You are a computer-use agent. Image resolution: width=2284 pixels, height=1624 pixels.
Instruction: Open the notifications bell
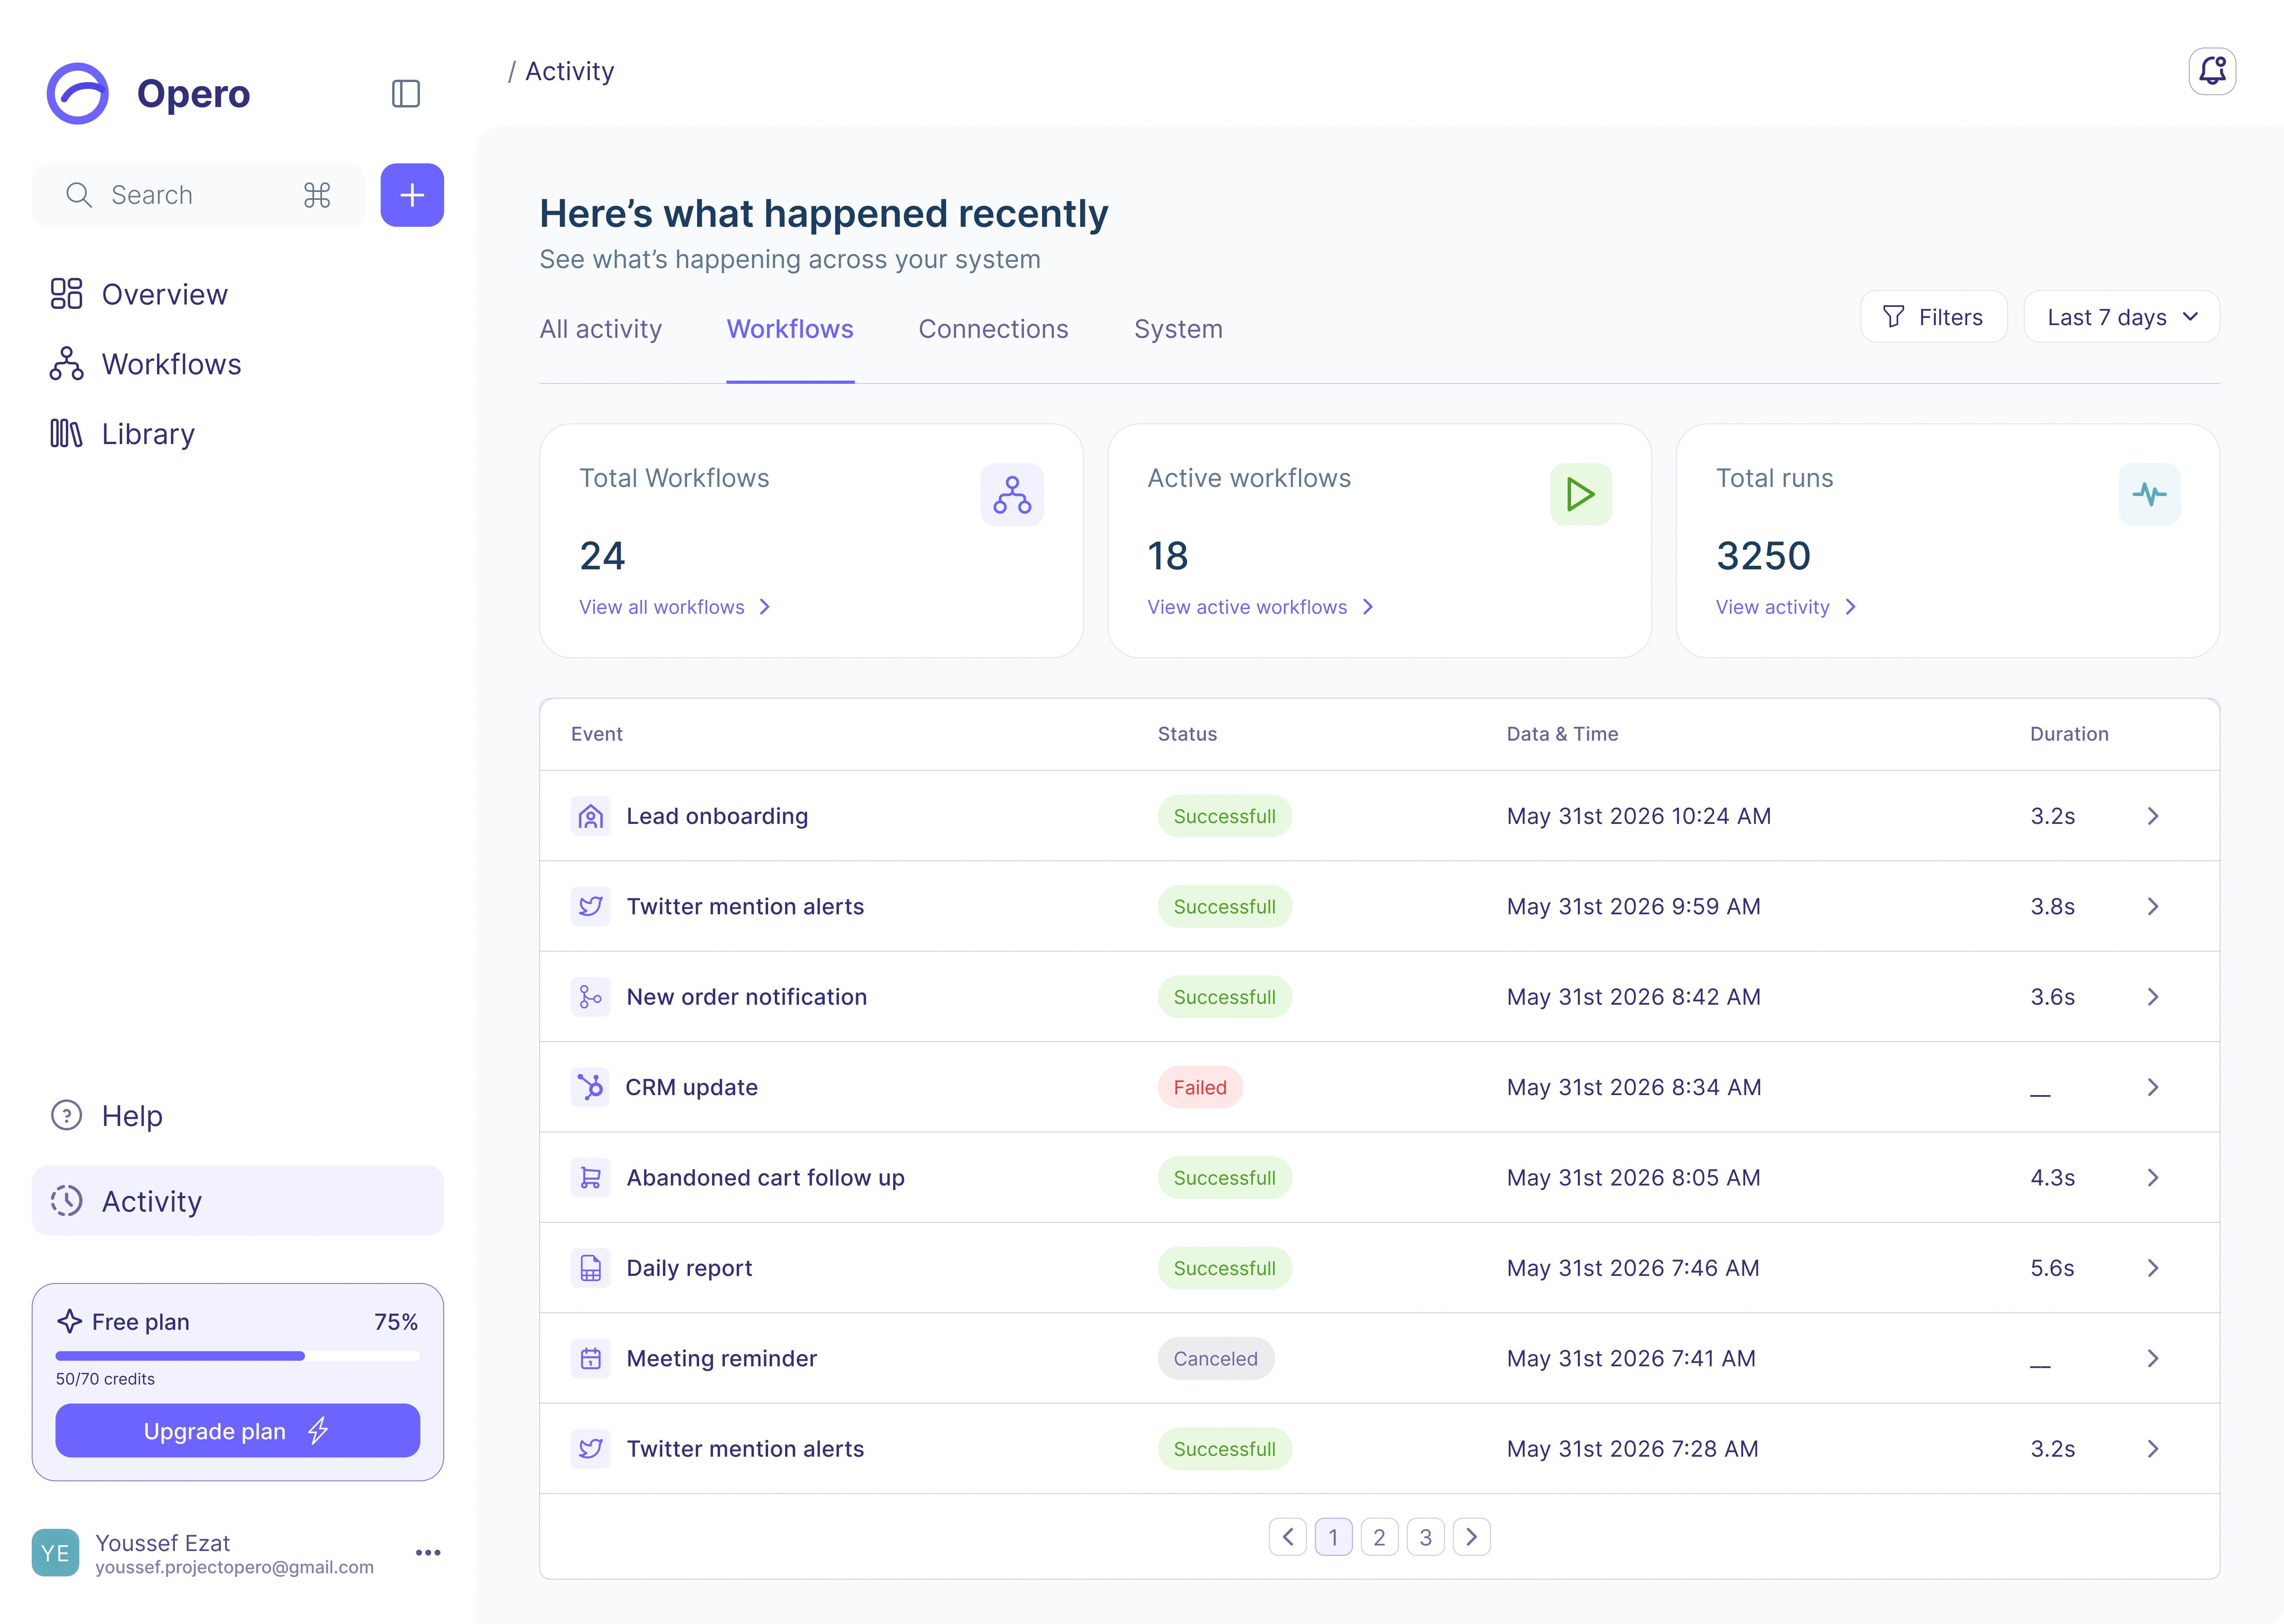pos(2211,71)
